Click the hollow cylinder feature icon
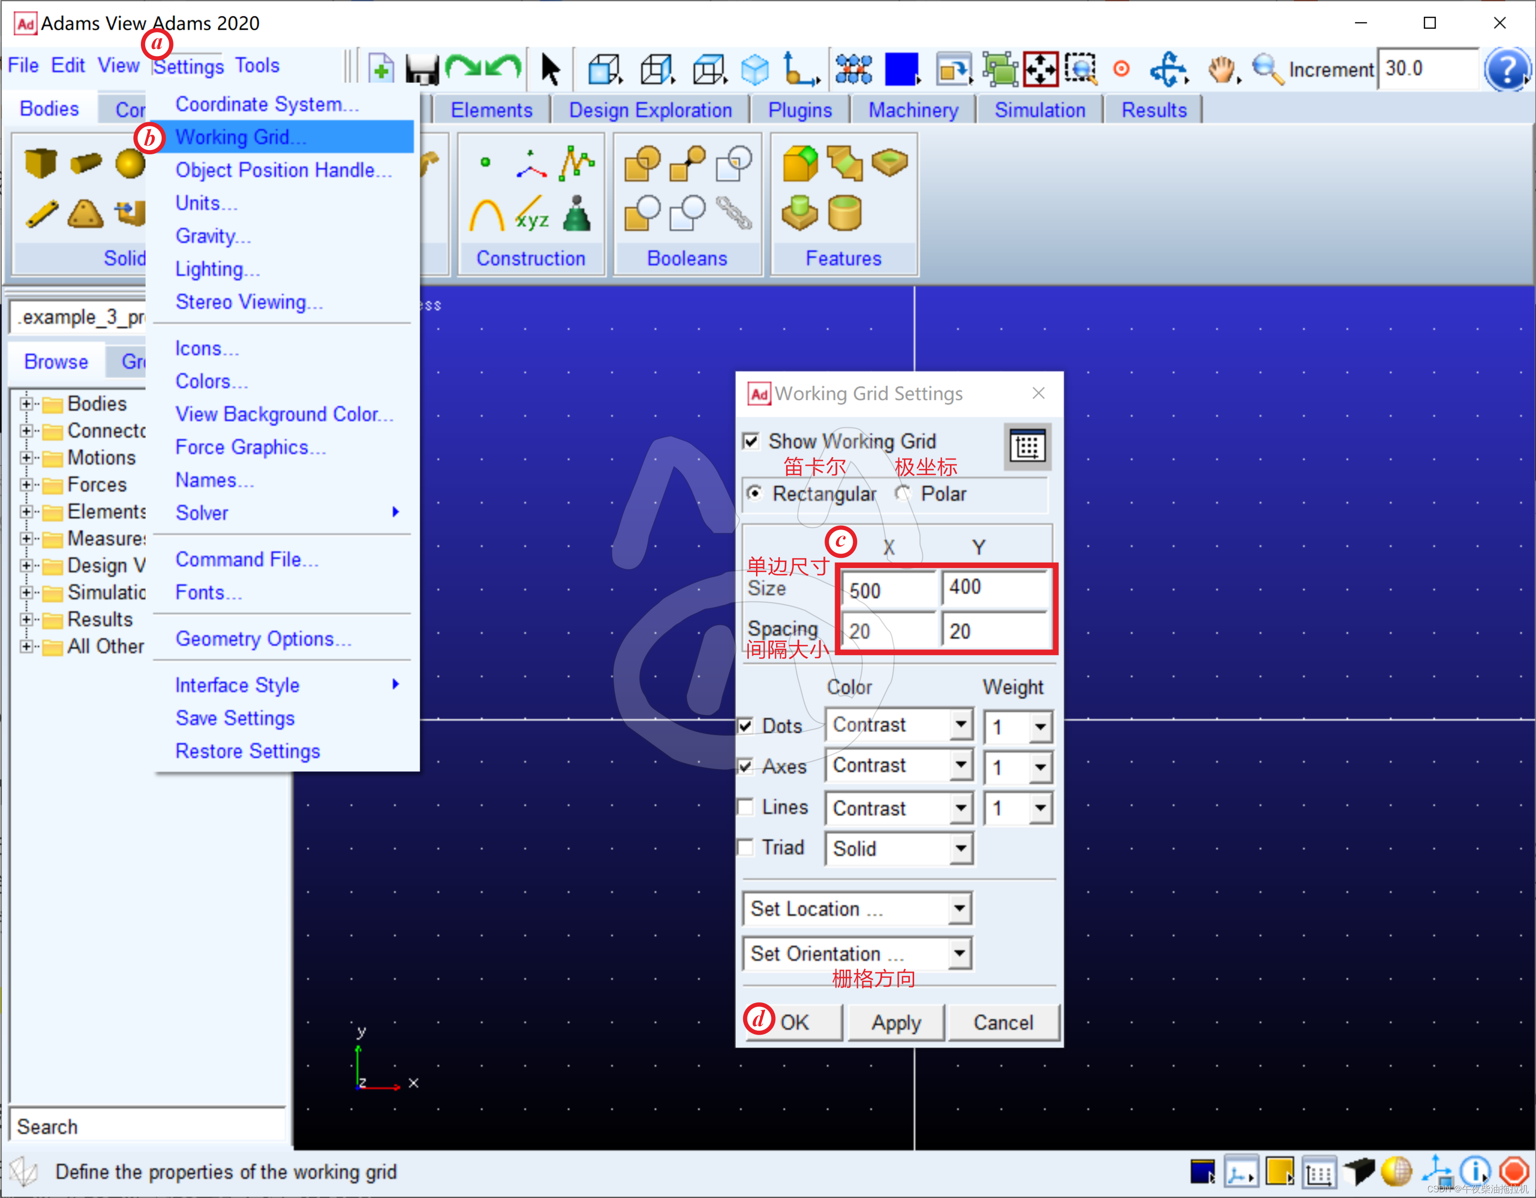The image size is (1536, 1198). 845,213
